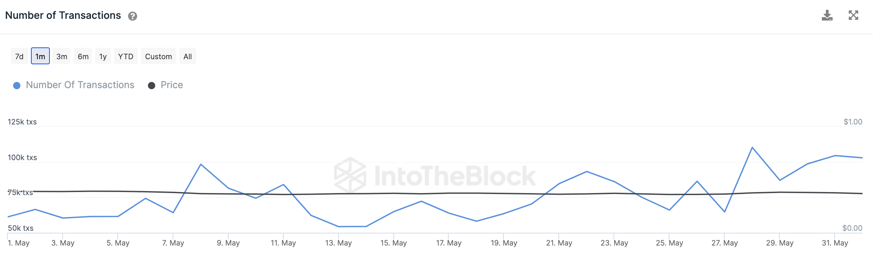This screenshot has width=873, height=261.
Task: Click the dark Price legend dot
Action: click(x=151, y=86)
